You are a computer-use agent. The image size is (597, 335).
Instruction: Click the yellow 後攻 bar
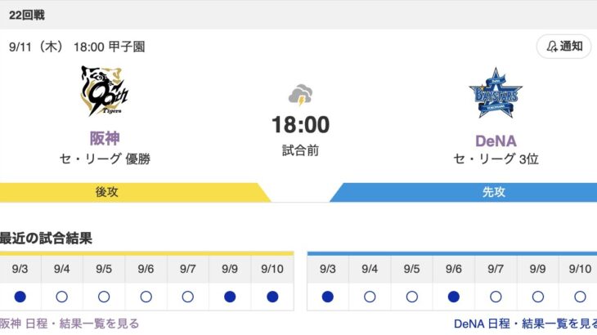135,192
